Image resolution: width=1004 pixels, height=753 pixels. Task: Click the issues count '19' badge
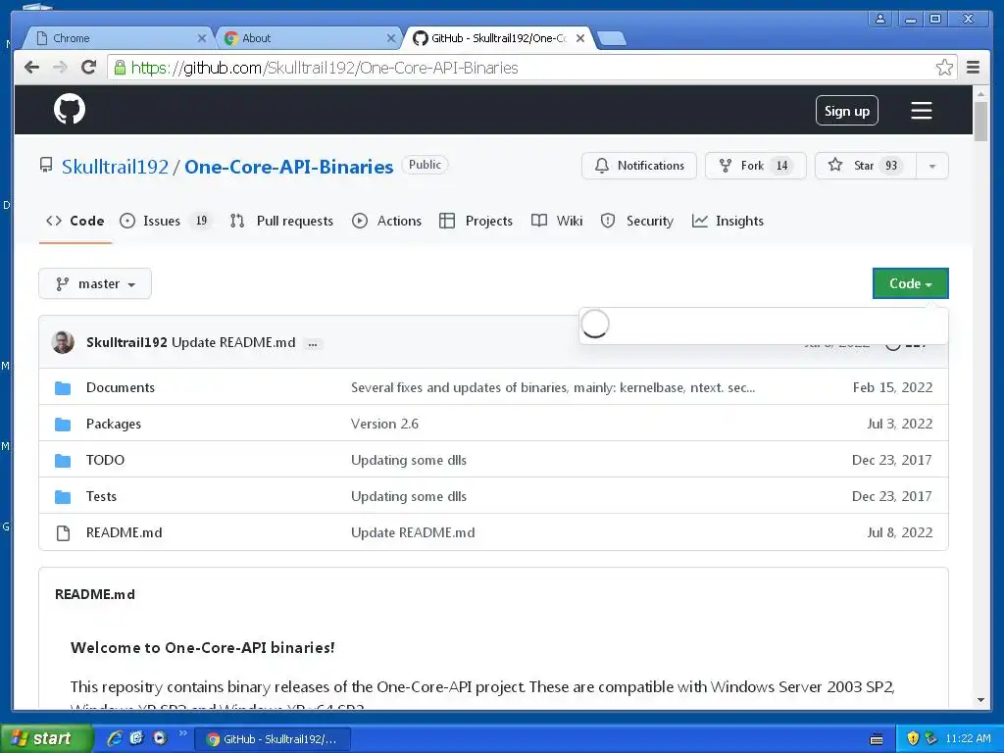(201, 221)
